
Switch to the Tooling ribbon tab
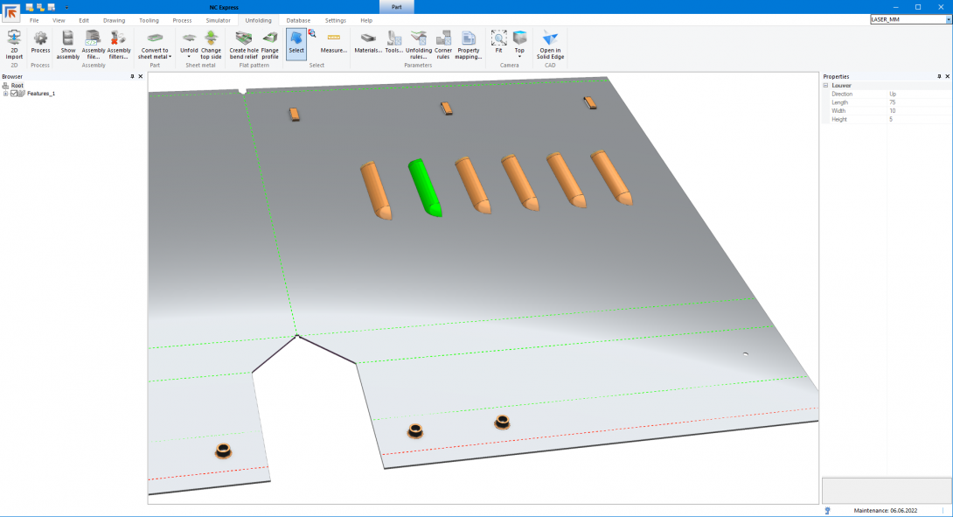tap(149, 20)
